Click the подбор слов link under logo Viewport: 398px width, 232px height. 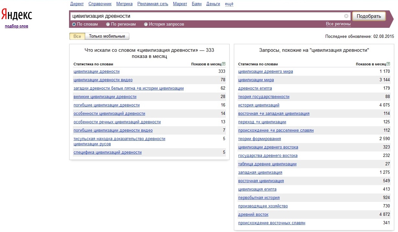pyautogui.click(x=17, y=26)
